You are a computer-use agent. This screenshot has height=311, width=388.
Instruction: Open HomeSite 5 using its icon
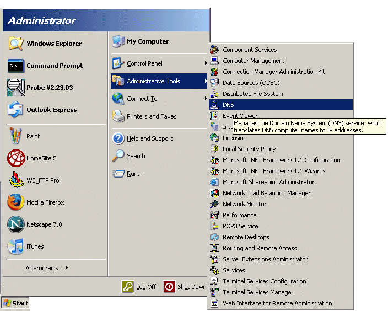tap(16, 158)
